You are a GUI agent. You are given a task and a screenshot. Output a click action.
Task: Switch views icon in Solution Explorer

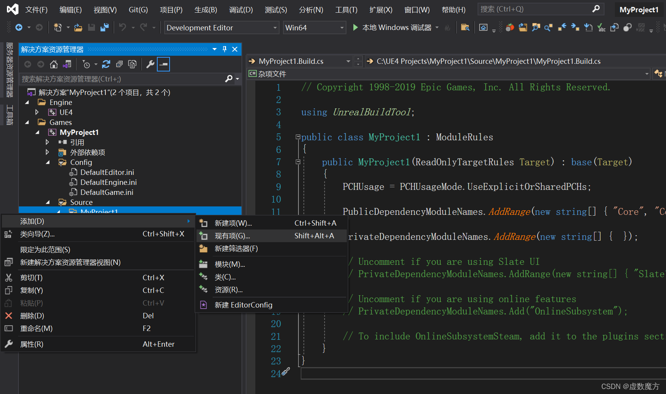[x=67, y=64]
